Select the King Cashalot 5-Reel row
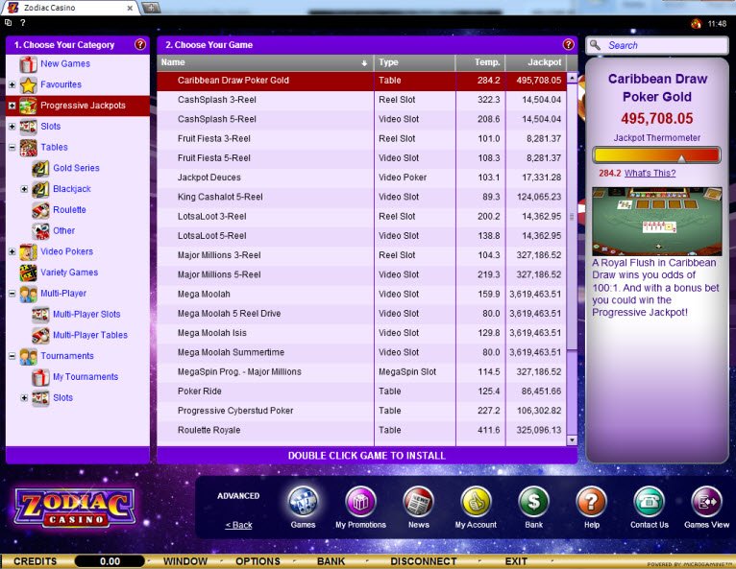Image resolution: width=736 pixels, height=569 pixels. click(361, 197)
